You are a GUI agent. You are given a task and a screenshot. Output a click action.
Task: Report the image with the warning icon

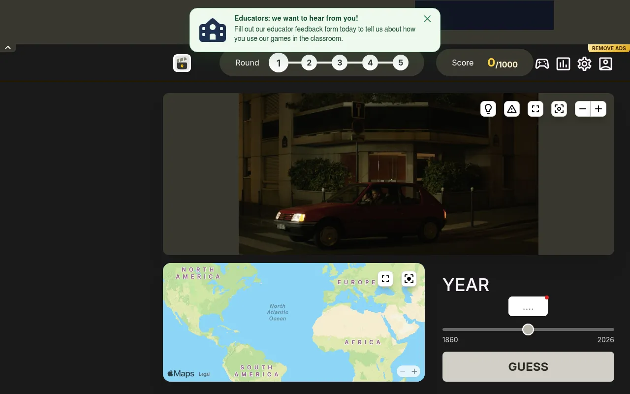click(x=512, y=109)
